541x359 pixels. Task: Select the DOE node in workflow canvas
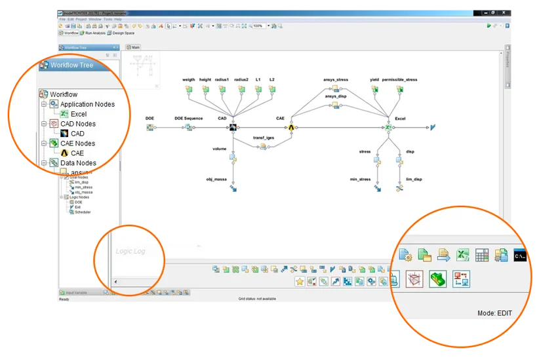pos(150,128)
